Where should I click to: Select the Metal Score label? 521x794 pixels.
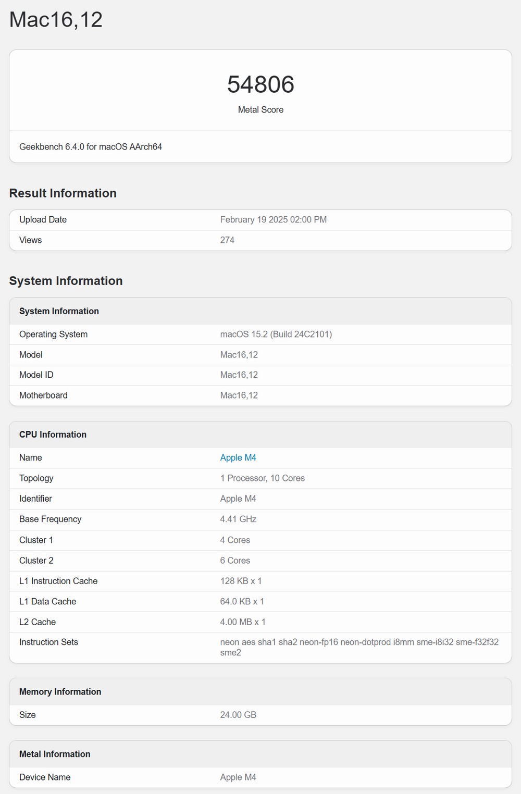260,109
